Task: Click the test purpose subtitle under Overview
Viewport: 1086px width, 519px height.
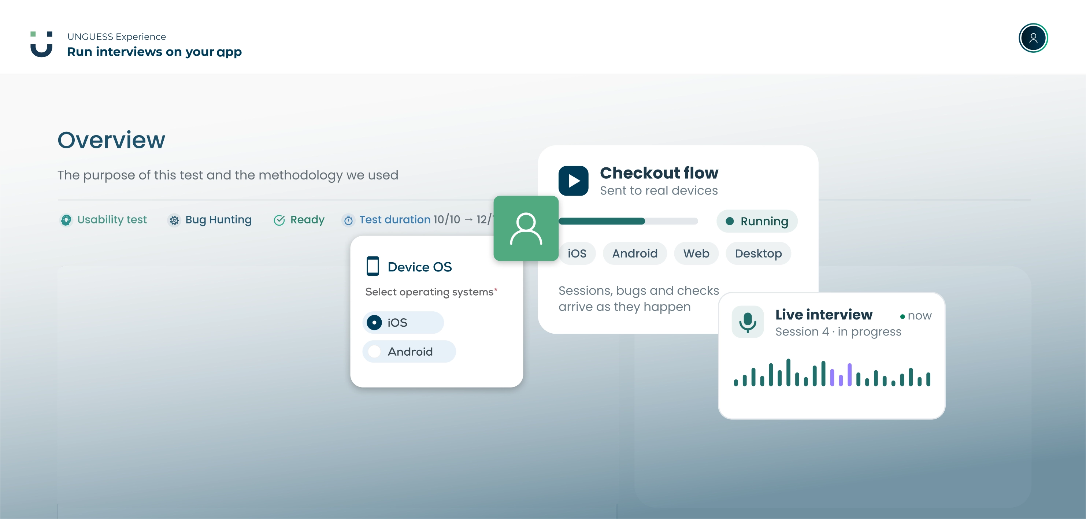Action: click(x=228, y=175)
